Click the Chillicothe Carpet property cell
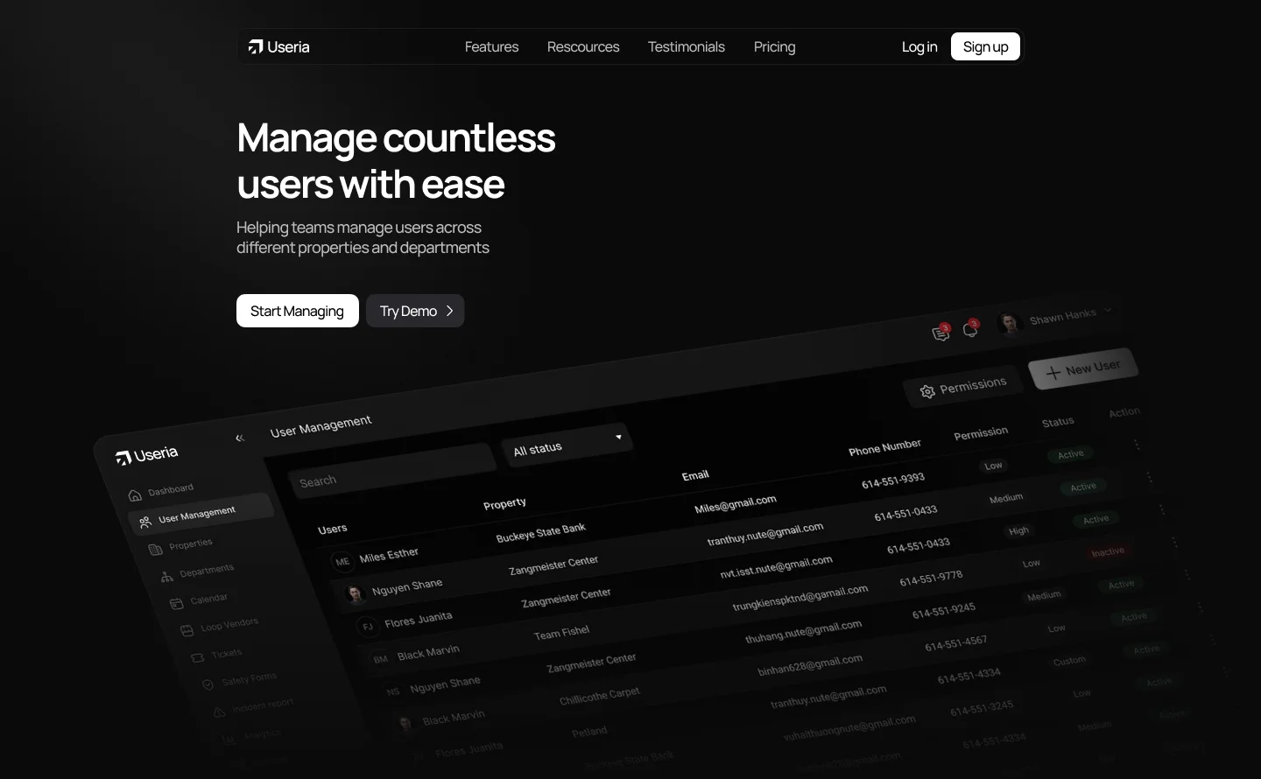This screenshot has height=779, width=1261. click(x=600, y=696)
